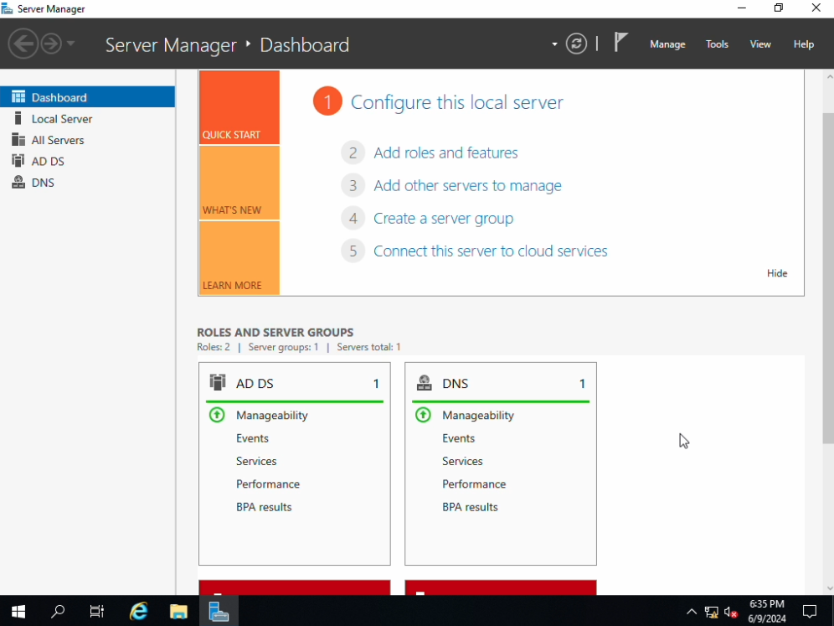Hide the welcome tile panel
Viewport: 834px width, 626px height.
coord(776,273)
